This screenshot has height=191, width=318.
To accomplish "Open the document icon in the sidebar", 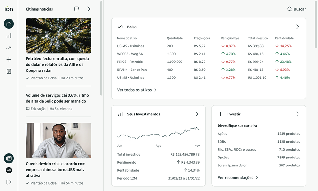I will click(x=9, y=71).
